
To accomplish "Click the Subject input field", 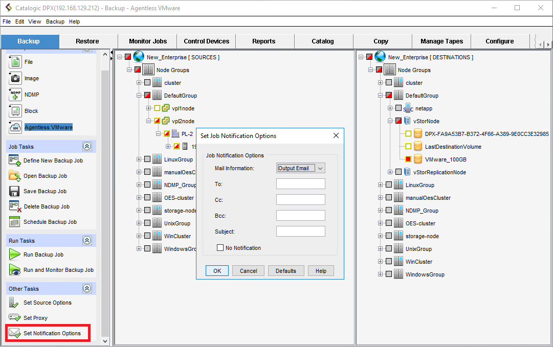I will tap(300, 232).
